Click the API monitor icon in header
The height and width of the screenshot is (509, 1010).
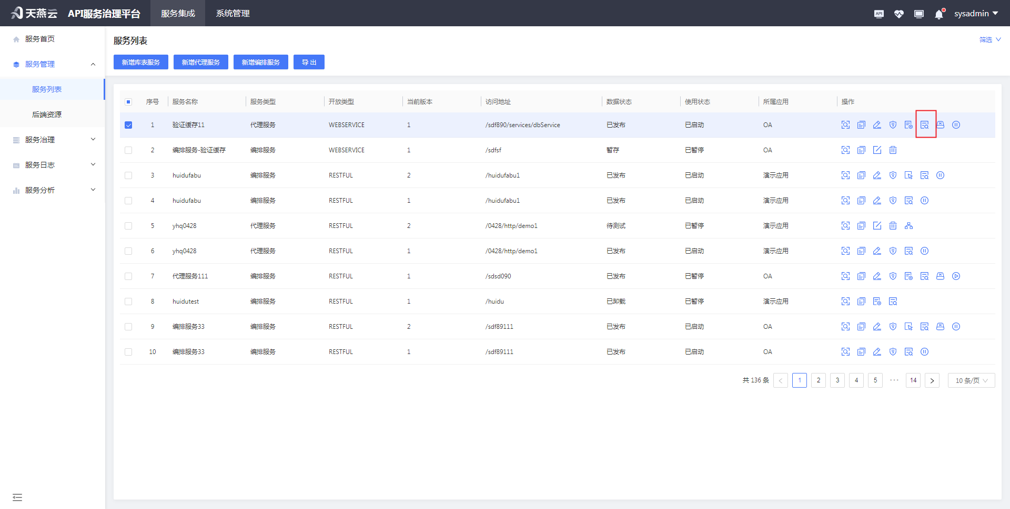878,14
